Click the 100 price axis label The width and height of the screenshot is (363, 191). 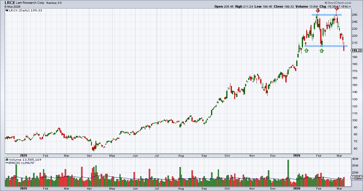point(355,120)
